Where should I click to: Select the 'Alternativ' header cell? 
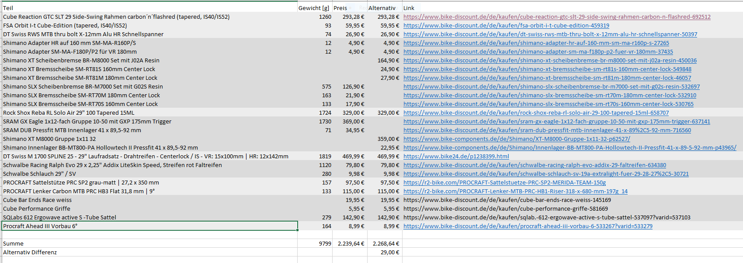click(385, 8)
